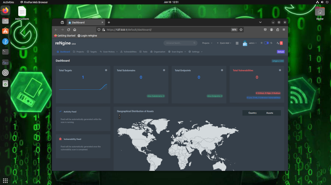Switch to the Assets tab on map
The image size is (331, 185).
269,113
